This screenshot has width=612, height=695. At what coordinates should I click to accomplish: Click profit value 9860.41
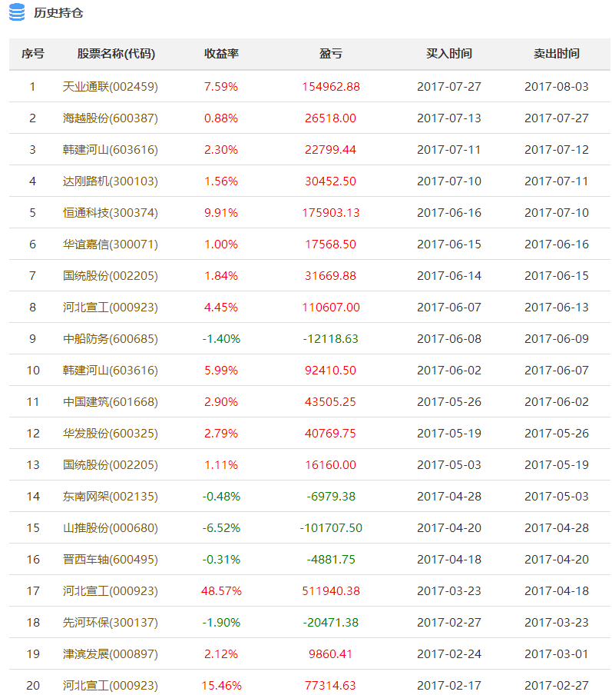coord(330,653)
